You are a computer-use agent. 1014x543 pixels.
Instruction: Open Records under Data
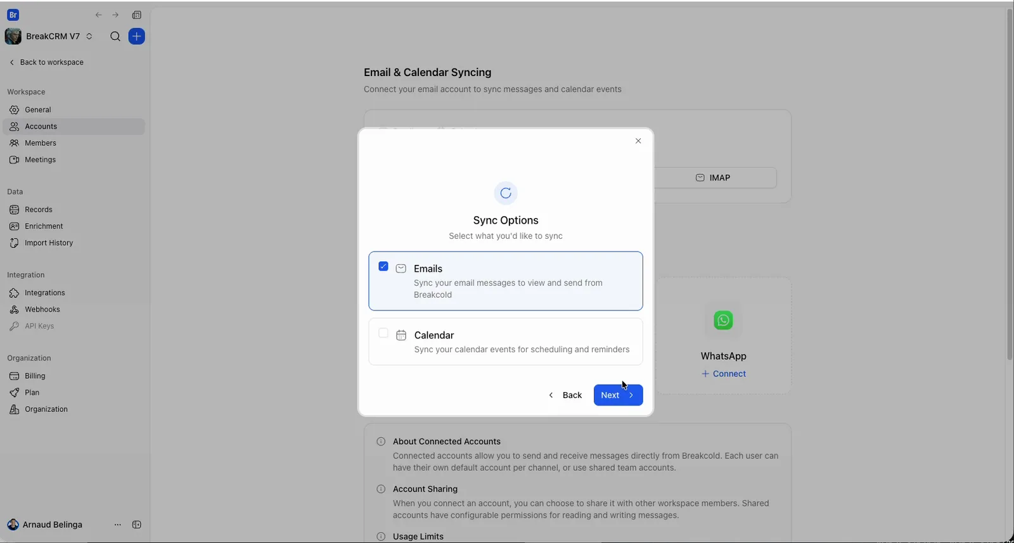point(74,210)
